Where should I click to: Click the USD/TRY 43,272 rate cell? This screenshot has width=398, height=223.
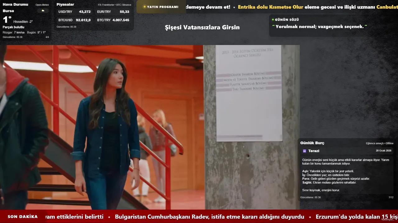tap(75, 12)
